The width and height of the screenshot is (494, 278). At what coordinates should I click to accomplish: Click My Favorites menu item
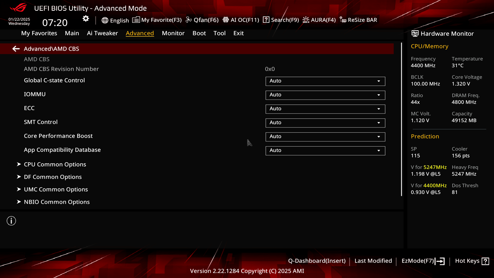[x=39, y=33]
